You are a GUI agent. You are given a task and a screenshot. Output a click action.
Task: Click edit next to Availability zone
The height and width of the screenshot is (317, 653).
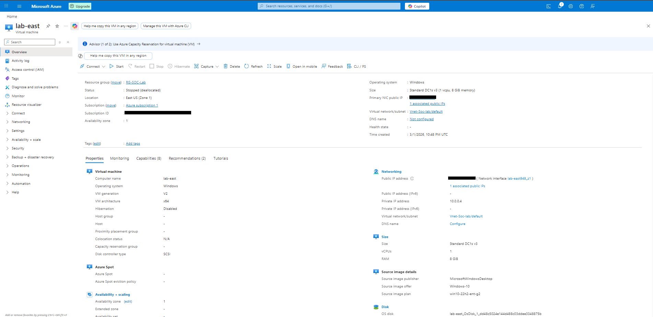[x=128, y=302]
